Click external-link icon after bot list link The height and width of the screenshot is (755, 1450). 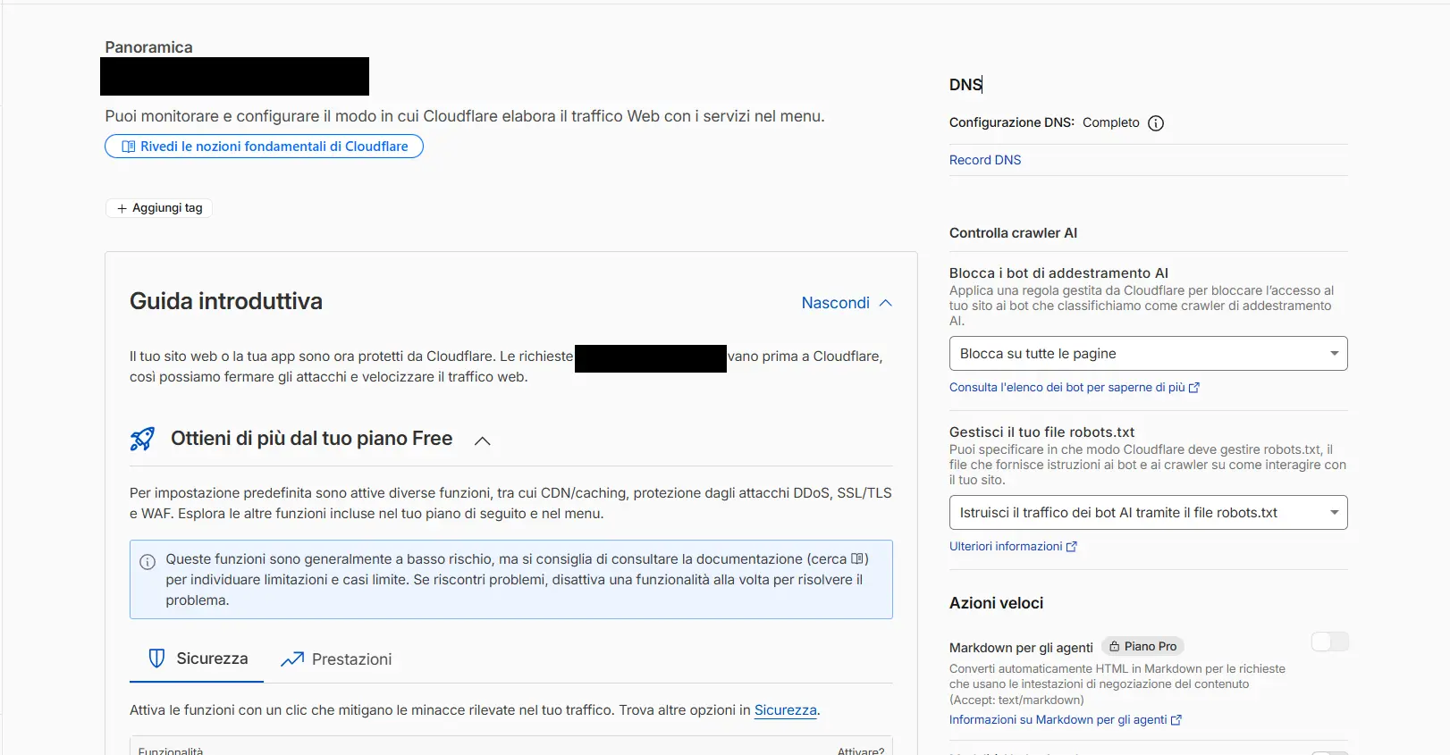tap(1194, 388)
